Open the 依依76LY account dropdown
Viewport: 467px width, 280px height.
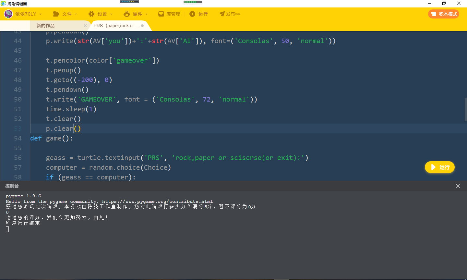pos(29,14)
